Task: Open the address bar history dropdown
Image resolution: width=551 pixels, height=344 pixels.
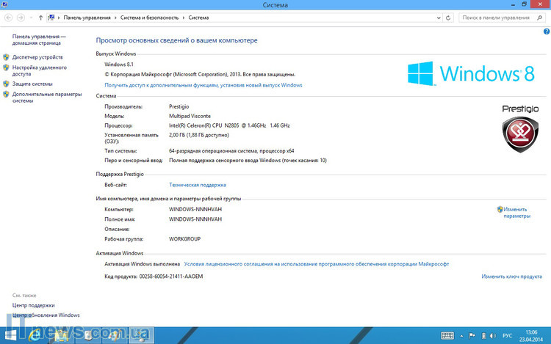Action: coord(439,17)
